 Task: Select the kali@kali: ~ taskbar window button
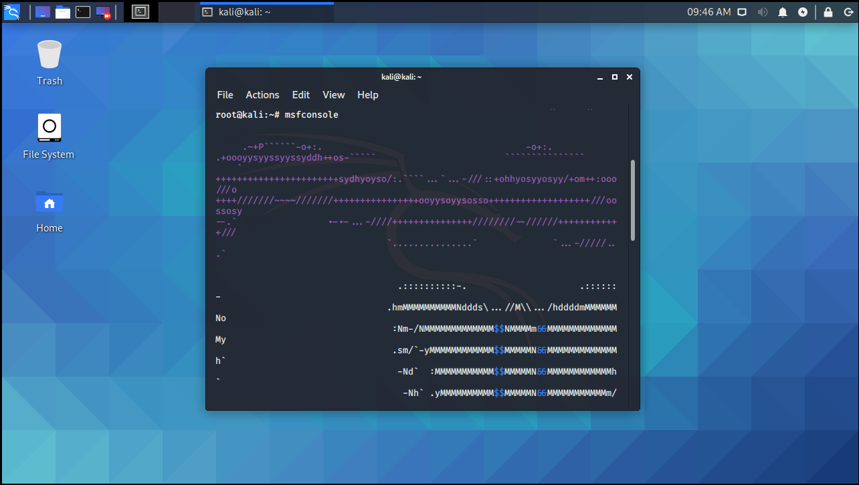click(x=266, y=12)
